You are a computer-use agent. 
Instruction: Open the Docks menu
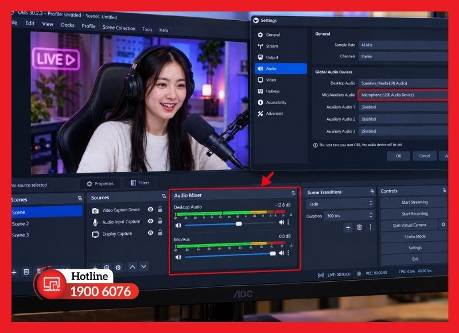pyautogui.click(x=68, y=25)
